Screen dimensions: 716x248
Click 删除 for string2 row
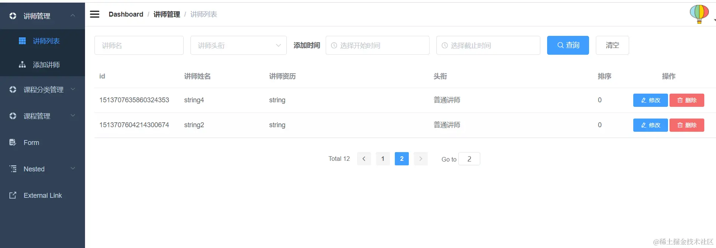687,125
